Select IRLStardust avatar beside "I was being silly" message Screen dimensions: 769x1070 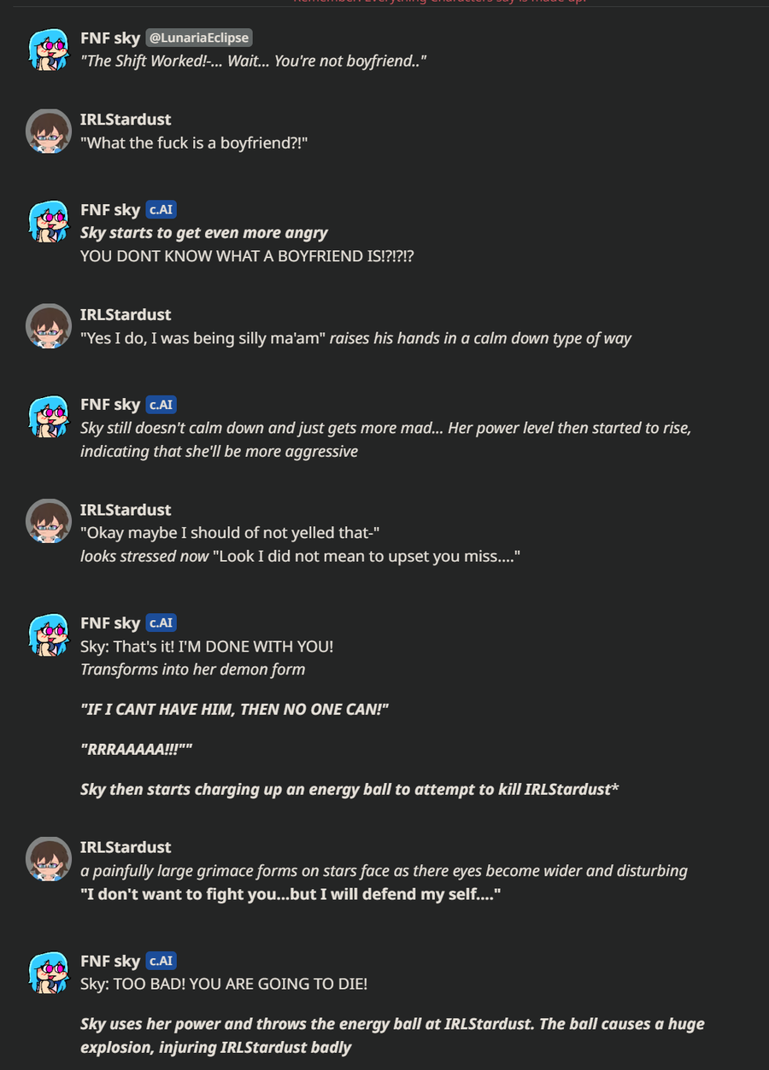(49, 326)
